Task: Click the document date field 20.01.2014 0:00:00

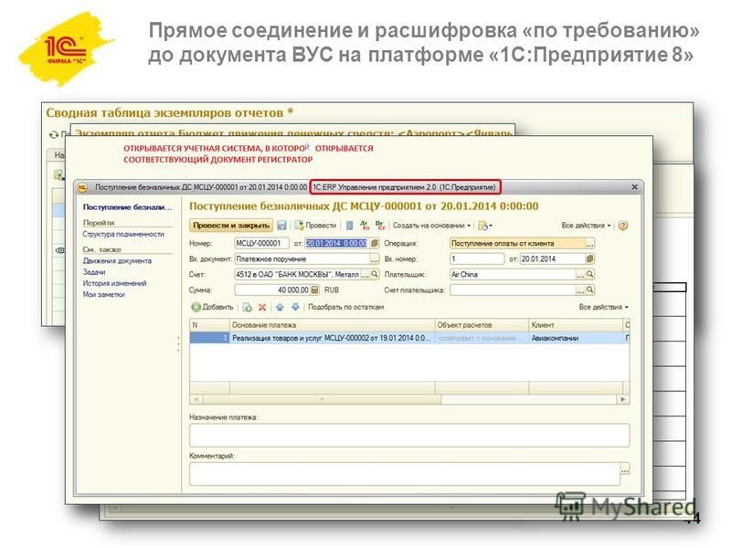Action: point(337,243)
